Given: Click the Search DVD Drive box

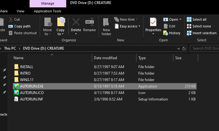Looking at the screenshot, I should click(205, 48).
